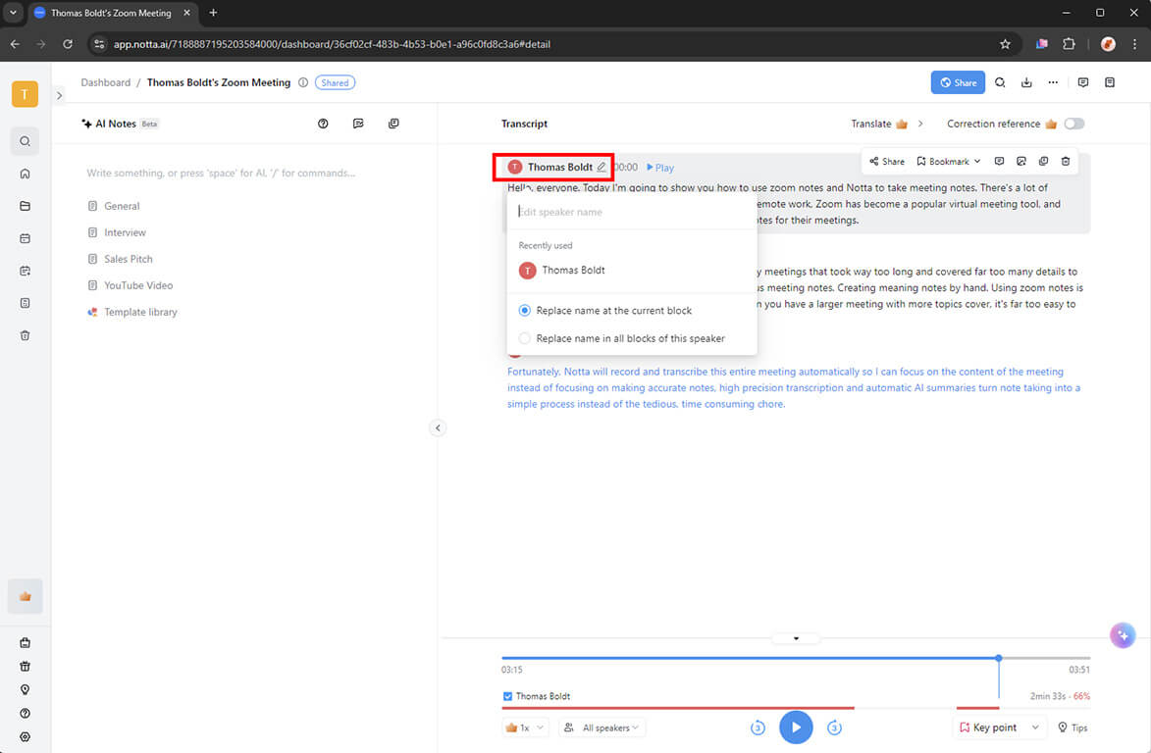Open the All speakers filter dropdown

click(602, 728)
